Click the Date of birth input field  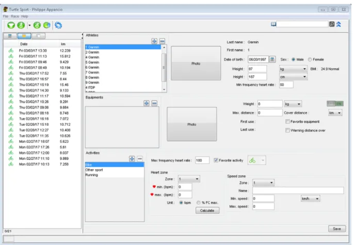[x=258, y=59]
